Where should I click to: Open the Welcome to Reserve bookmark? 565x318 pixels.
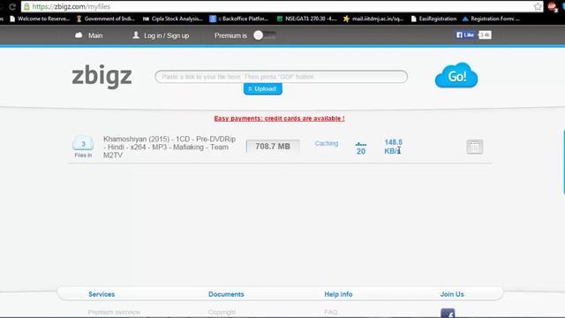pyautogui.click(x=40, y=19)
